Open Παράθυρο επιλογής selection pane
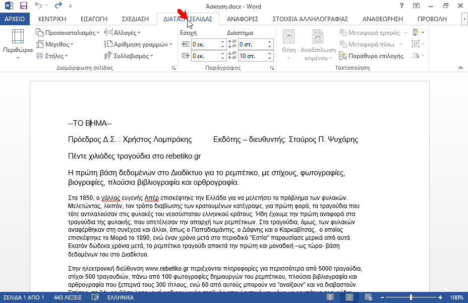 click(371, 56)
